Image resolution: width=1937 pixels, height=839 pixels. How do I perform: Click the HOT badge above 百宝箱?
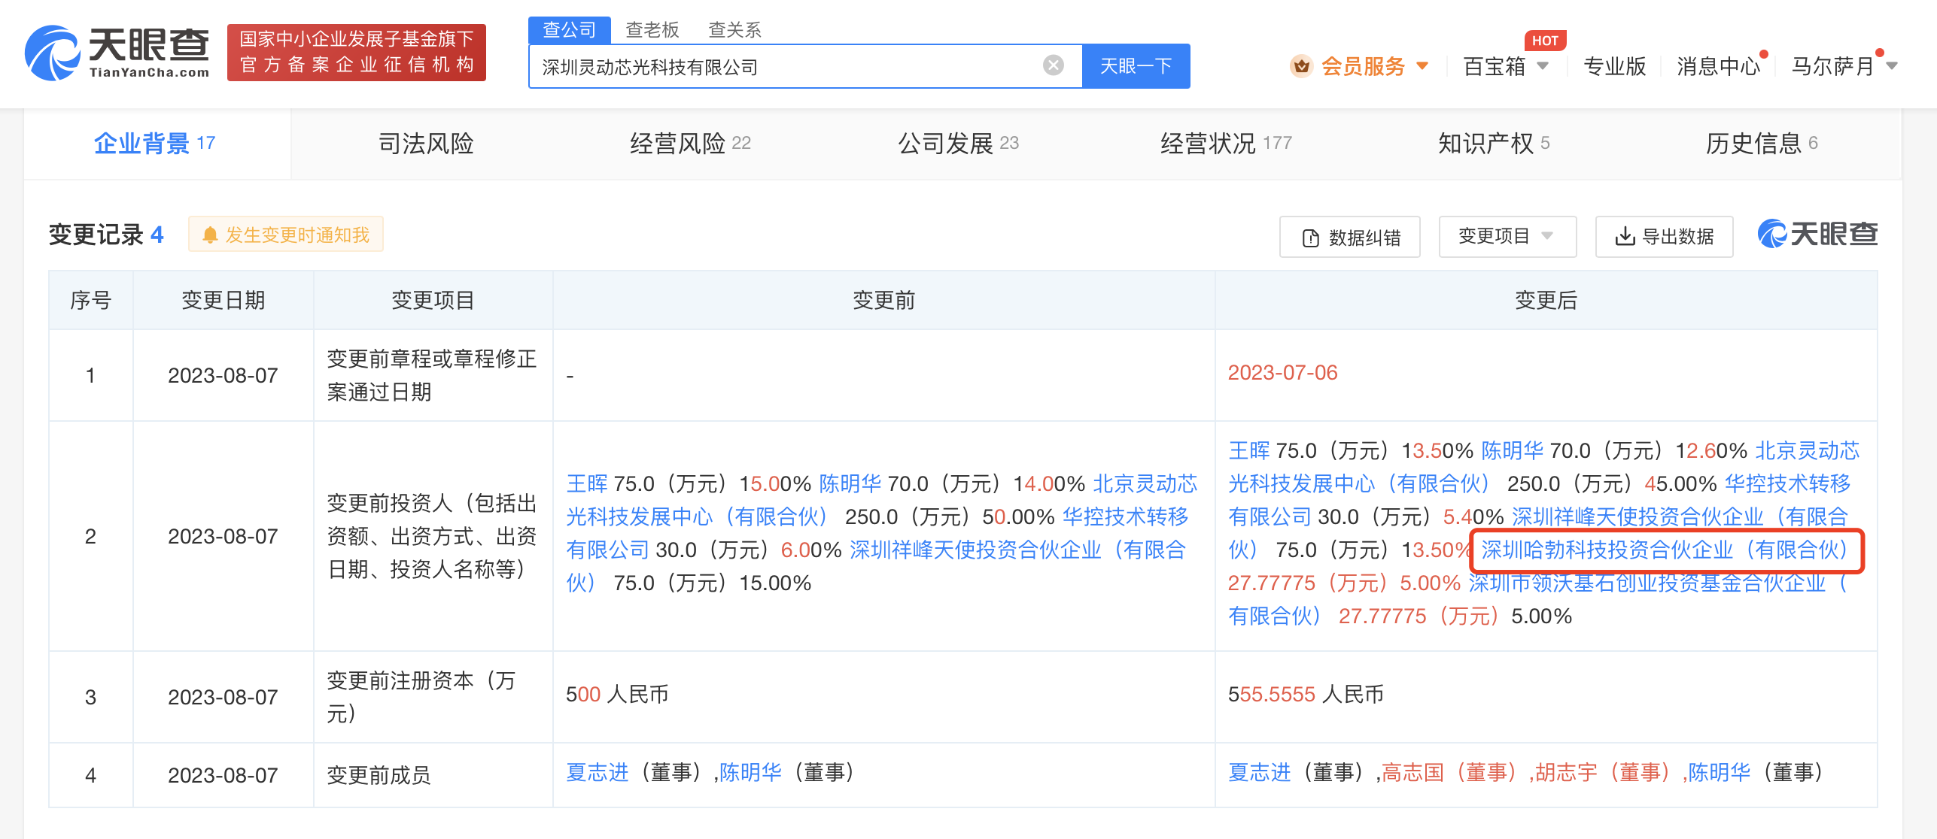pos(1544,41)
